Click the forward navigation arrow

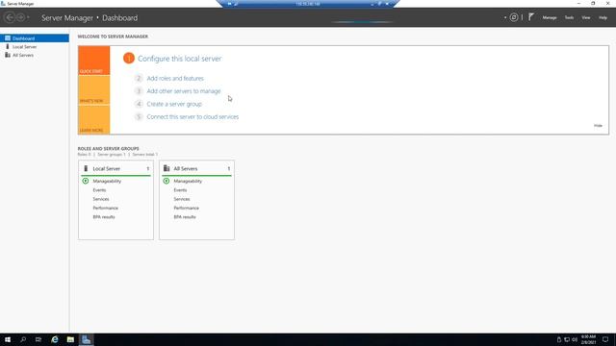point(20,17)
